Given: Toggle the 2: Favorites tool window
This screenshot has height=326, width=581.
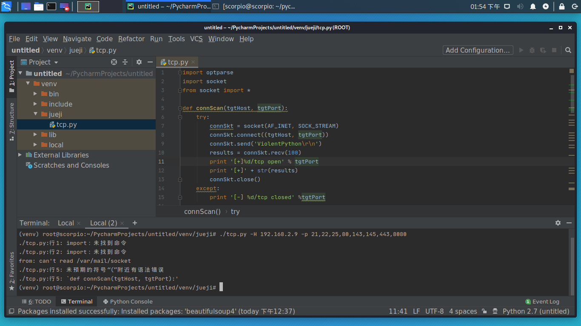Looking at the screenshot, I should pyautogui.click(x=11, y=271).
